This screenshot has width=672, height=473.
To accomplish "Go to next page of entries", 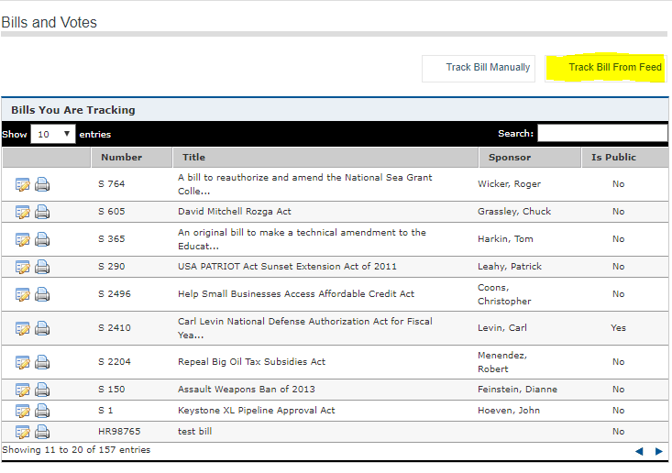I will [659, 451].
